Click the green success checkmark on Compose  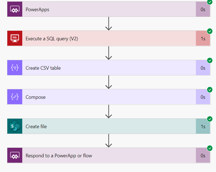pyautogui.click(x=210, y=90)
